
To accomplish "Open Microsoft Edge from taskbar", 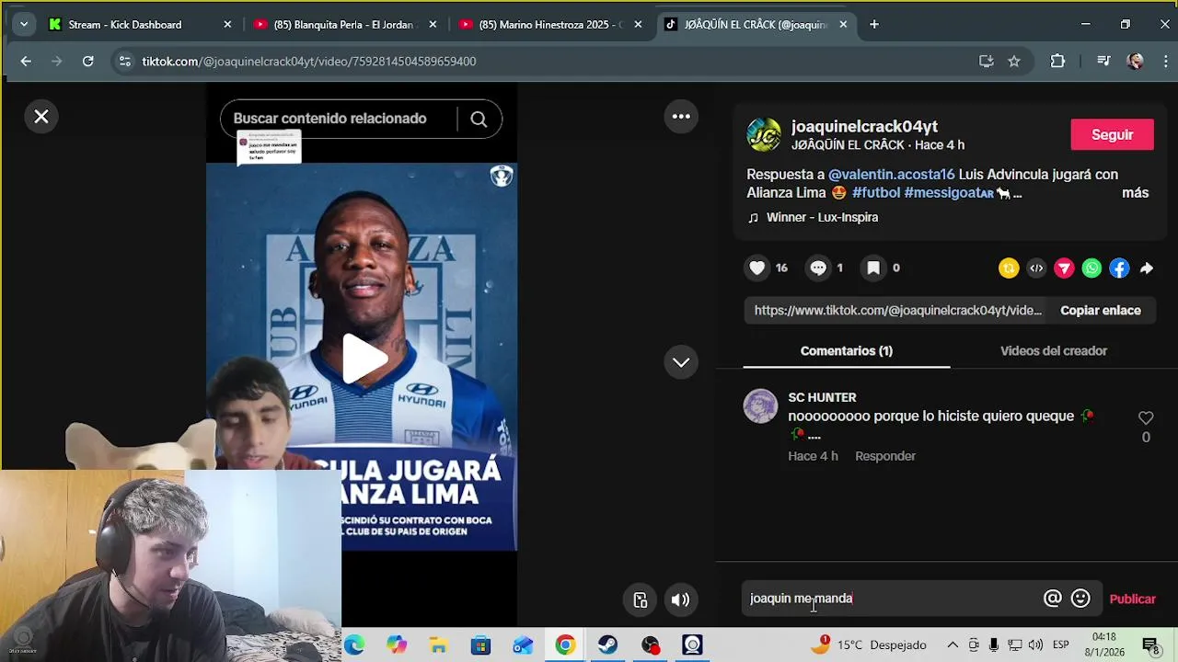I will point(355,645).
